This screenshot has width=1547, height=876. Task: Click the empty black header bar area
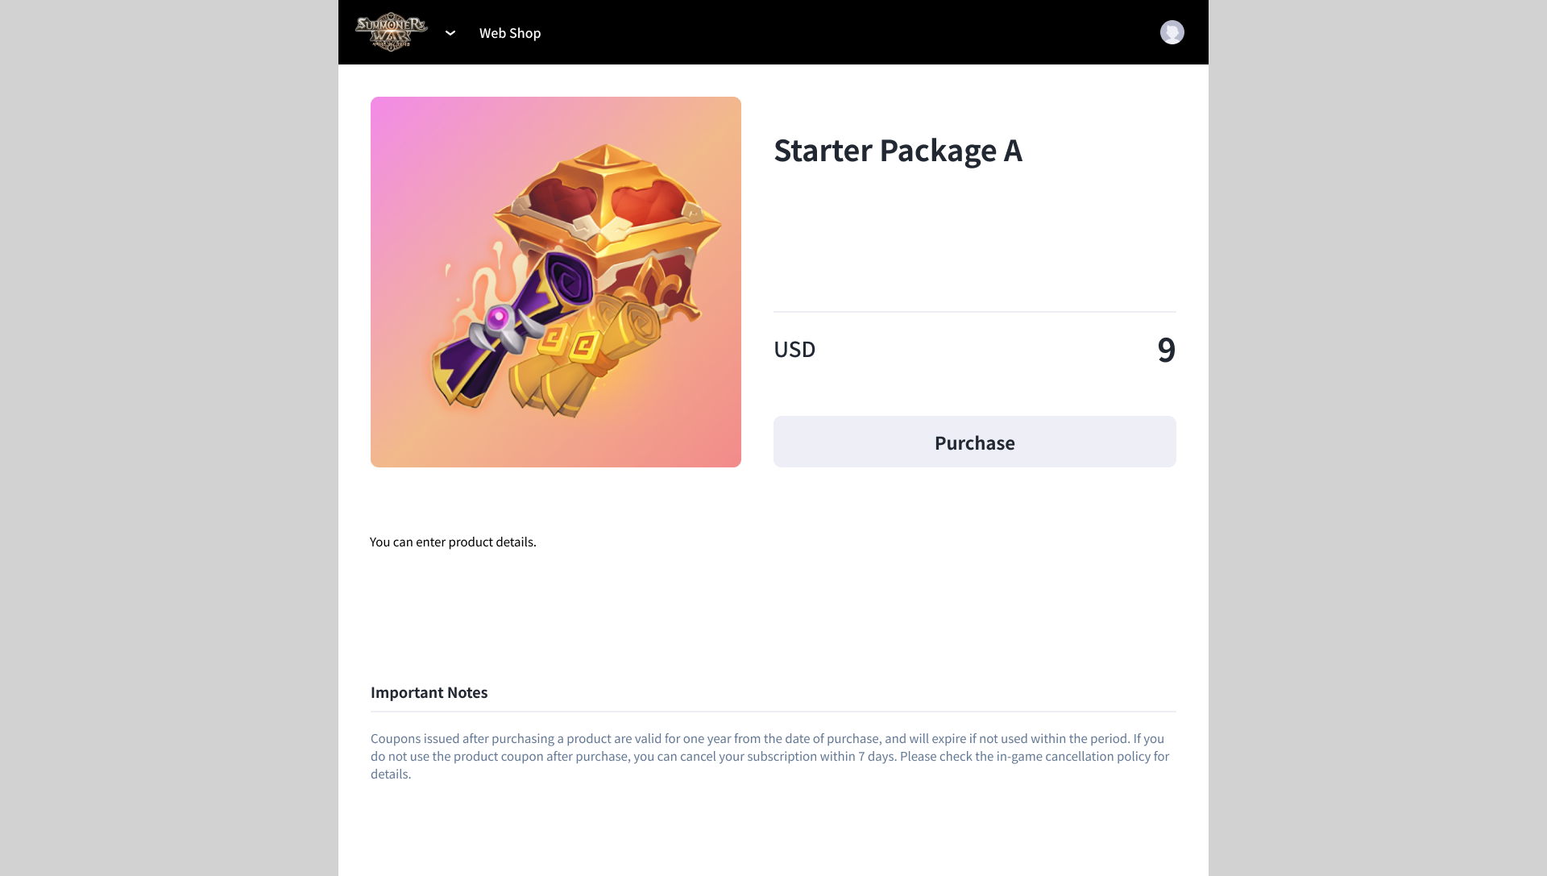pos(846,32)
